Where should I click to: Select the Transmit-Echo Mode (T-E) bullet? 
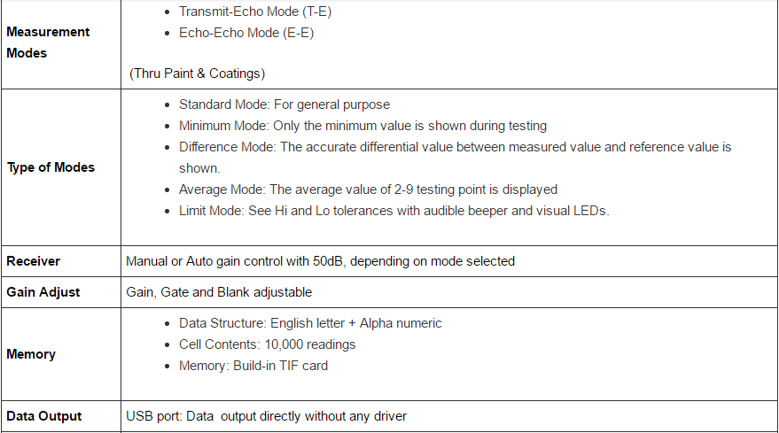[x=255, y=12]
